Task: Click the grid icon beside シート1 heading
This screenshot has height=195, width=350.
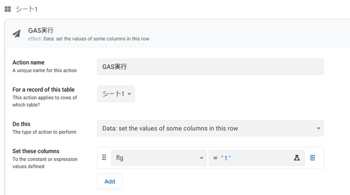Action: pyautogui.click(x=7, y=9)
